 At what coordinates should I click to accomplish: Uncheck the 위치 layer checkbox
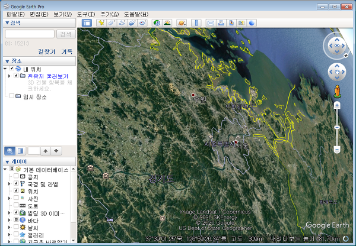coord(16,190)
